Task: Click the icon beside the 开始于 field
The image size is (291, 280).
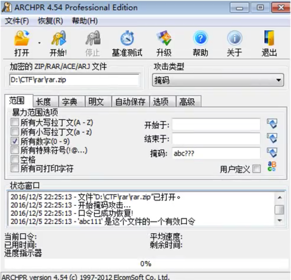Action: (272, 124)
